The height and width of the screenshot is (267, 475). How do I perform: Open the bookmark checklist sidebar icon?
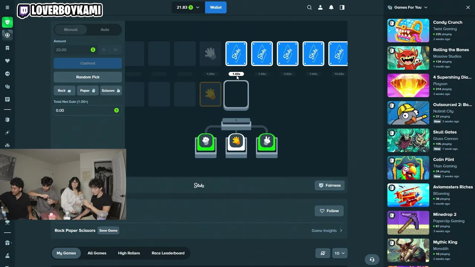[x=7, y=48]
